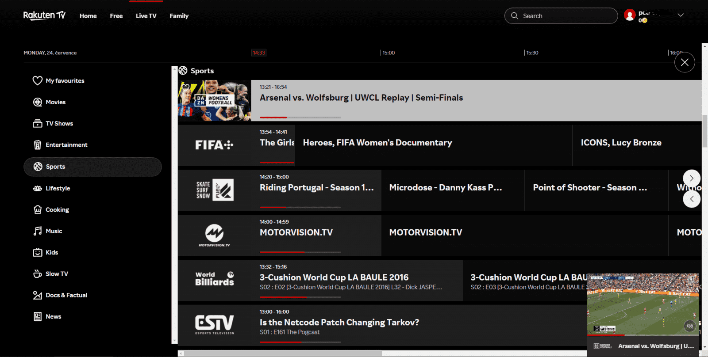Open the Rakuten TV logo home link
Image resolution: width=708 pixels, height=357 pixels.
pos(44,15)
